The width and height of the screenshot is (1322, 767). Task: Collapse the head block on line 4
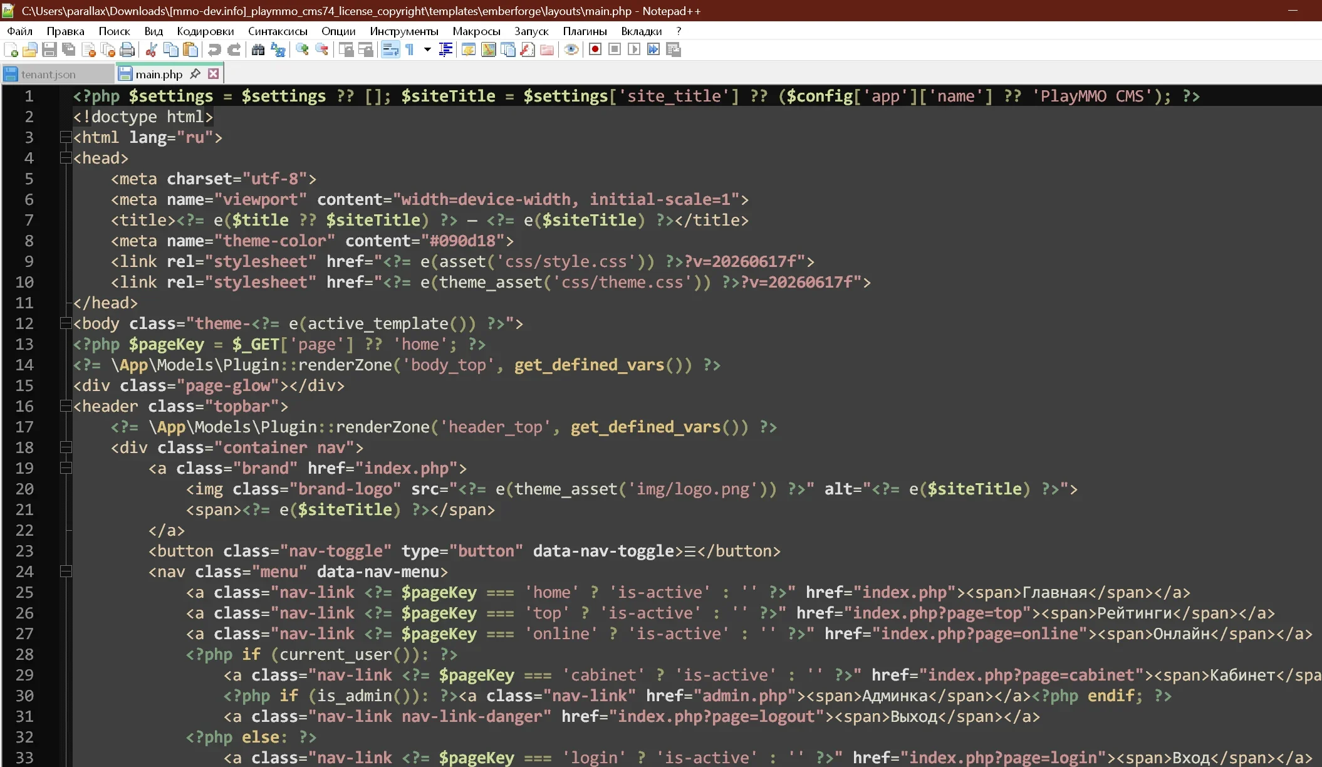pyautogui.click(x=65, y=157)
